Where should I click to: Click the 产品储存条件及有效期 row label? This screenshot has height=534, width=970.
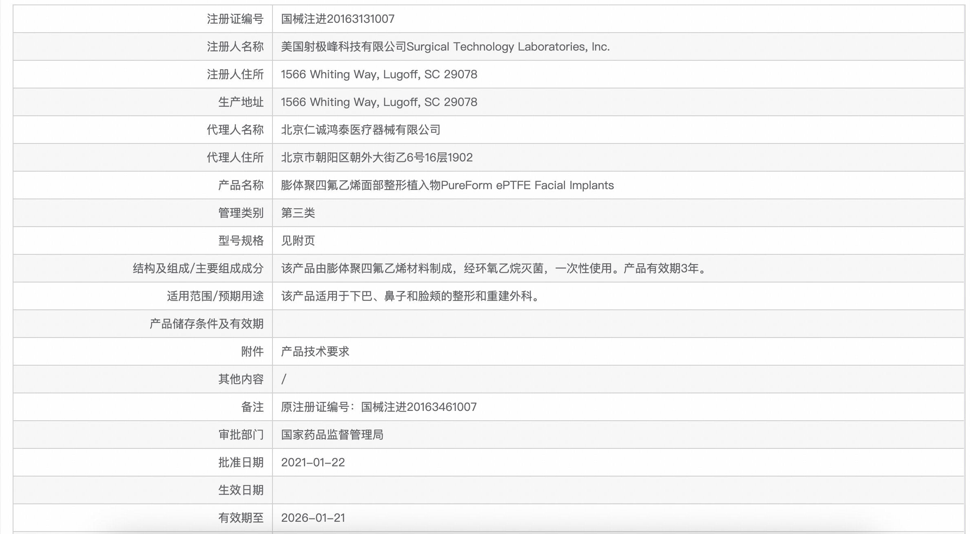coord(206,324)
